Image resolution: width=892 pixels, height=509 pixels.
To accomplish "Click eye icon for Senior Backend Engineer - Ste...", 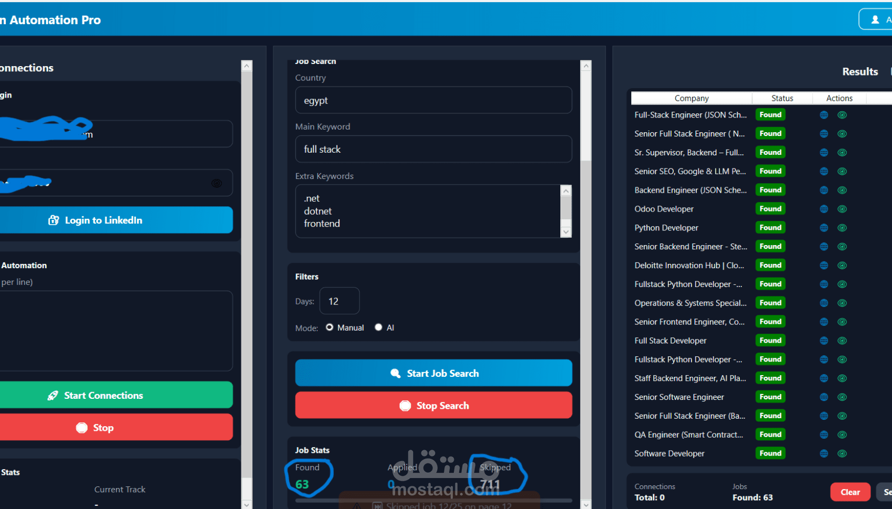I will (842, 247).
